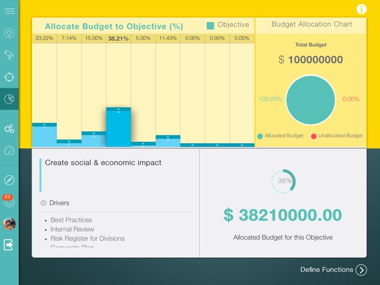Select the Internal Review driver
Image resolution: width=380 pixels, height=285 pixels.
72,229
